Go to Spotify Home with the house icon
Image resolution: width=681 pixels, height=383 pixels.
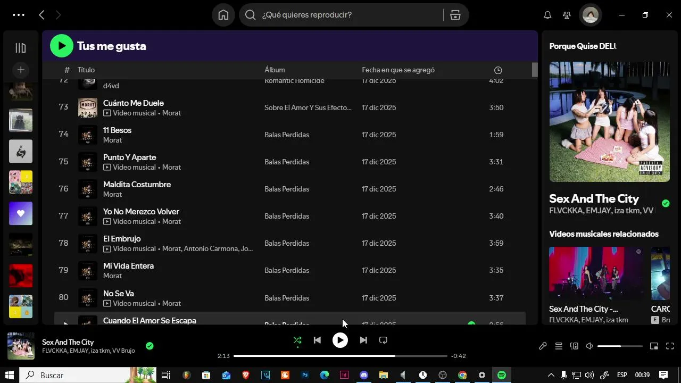(x=223, y=15)
